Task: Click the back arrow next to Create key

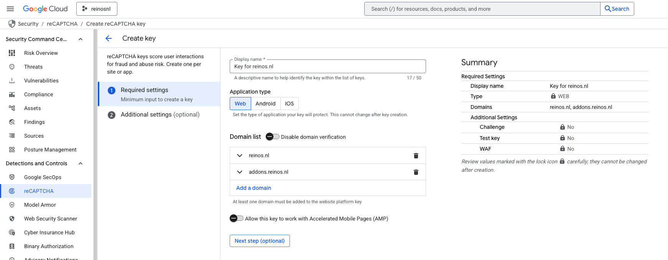Action: [109, 38]
